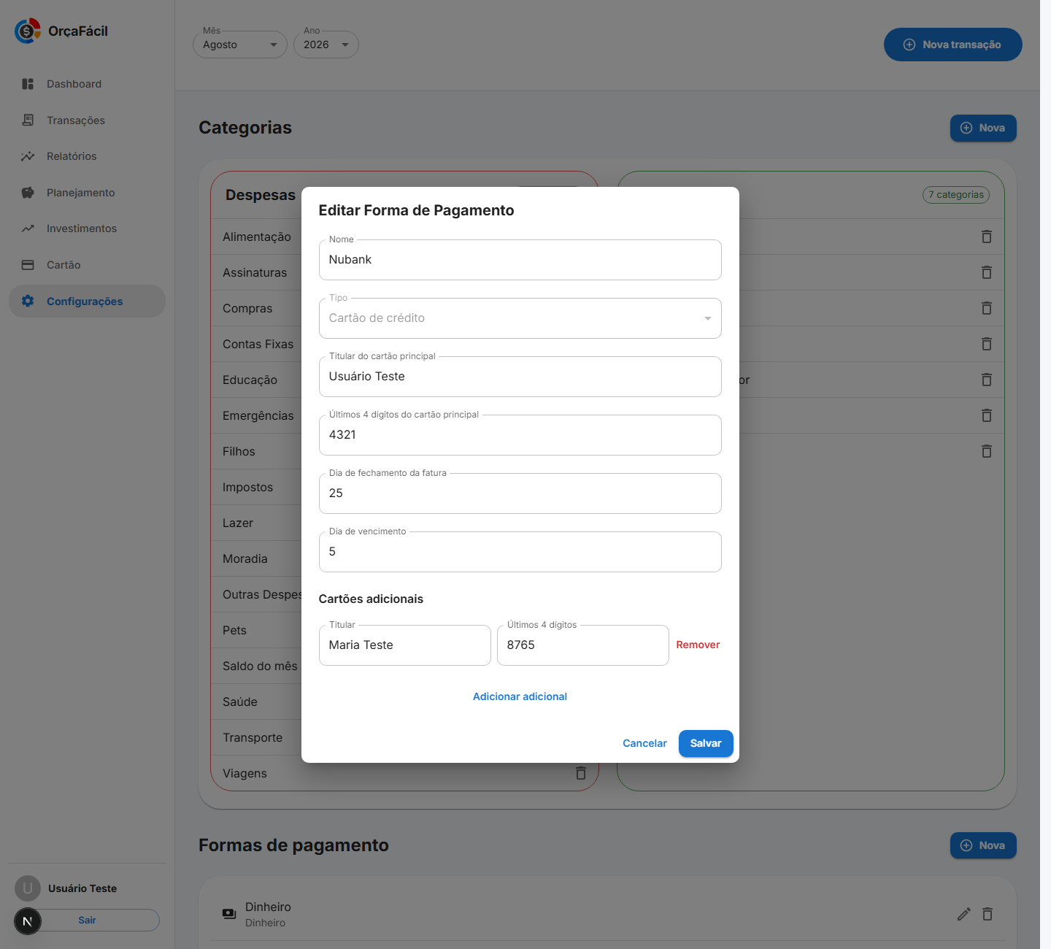Click the Titular do cartão principal field

(x=520, y=377)
